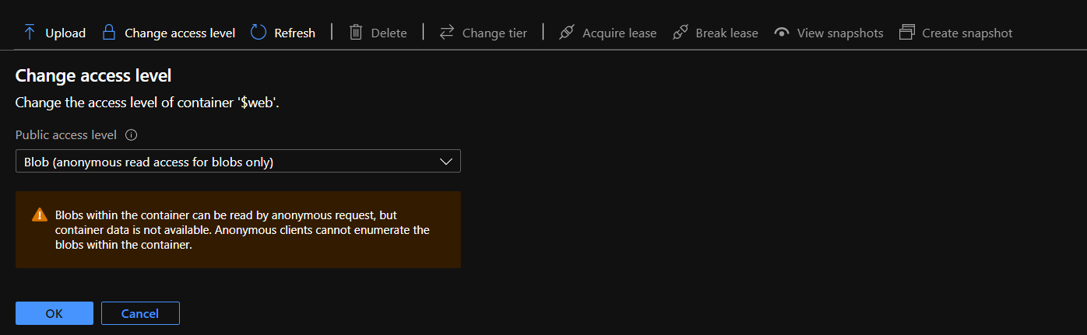
Task: Click the anonymous request warning message text
Action: (x=241, y=230)
